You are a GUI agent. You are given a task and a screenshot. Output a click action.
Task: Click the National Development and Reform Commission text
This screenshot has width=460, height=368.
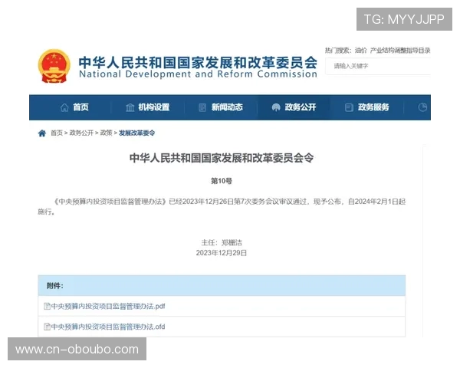198,74
